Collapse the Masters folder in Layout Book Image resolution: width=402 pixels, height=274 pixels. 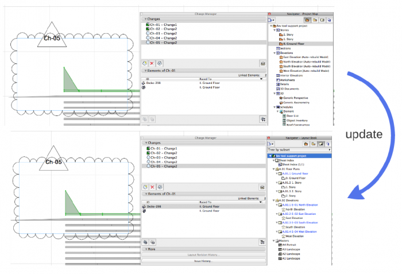(273, 241)
